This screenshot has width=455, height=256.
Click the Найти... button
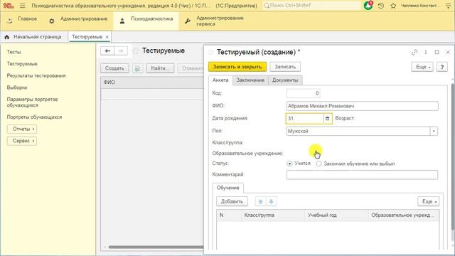pyautogui.click(x=160, y=68)
